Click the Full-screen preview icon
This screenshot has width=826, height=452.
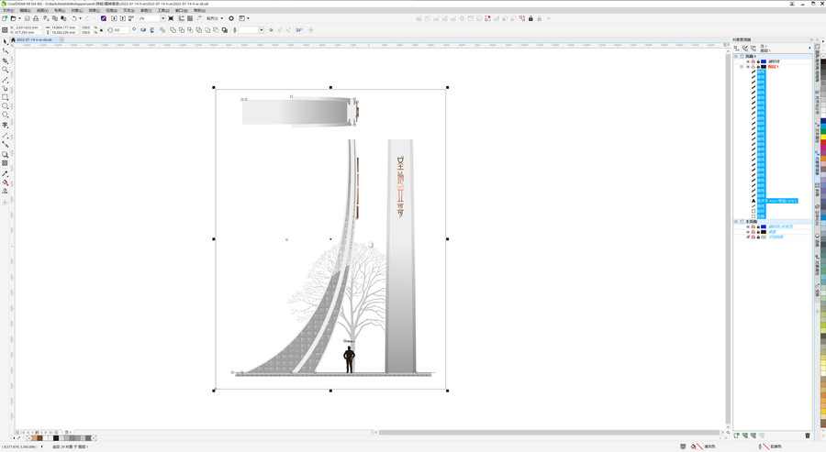click(172, 18)
